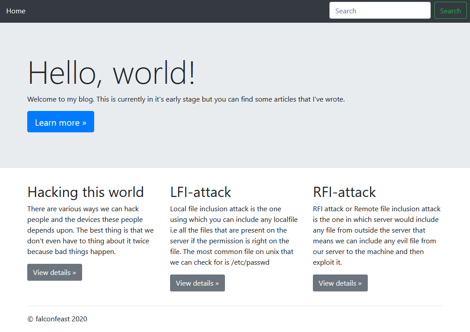Viewport: 470px width, 332px height.
Task: Click the © falconfeast 2020 footer text
Action: click(57, 319)
